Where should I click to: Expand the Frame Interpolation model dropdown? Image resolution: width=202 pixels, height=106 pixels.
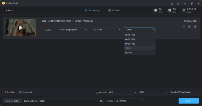coord(72,30)
